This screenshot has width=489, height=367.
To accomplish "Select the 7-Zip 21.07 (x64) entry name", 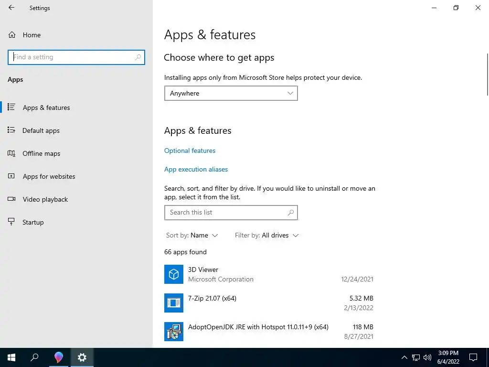I will click(212, 298).
